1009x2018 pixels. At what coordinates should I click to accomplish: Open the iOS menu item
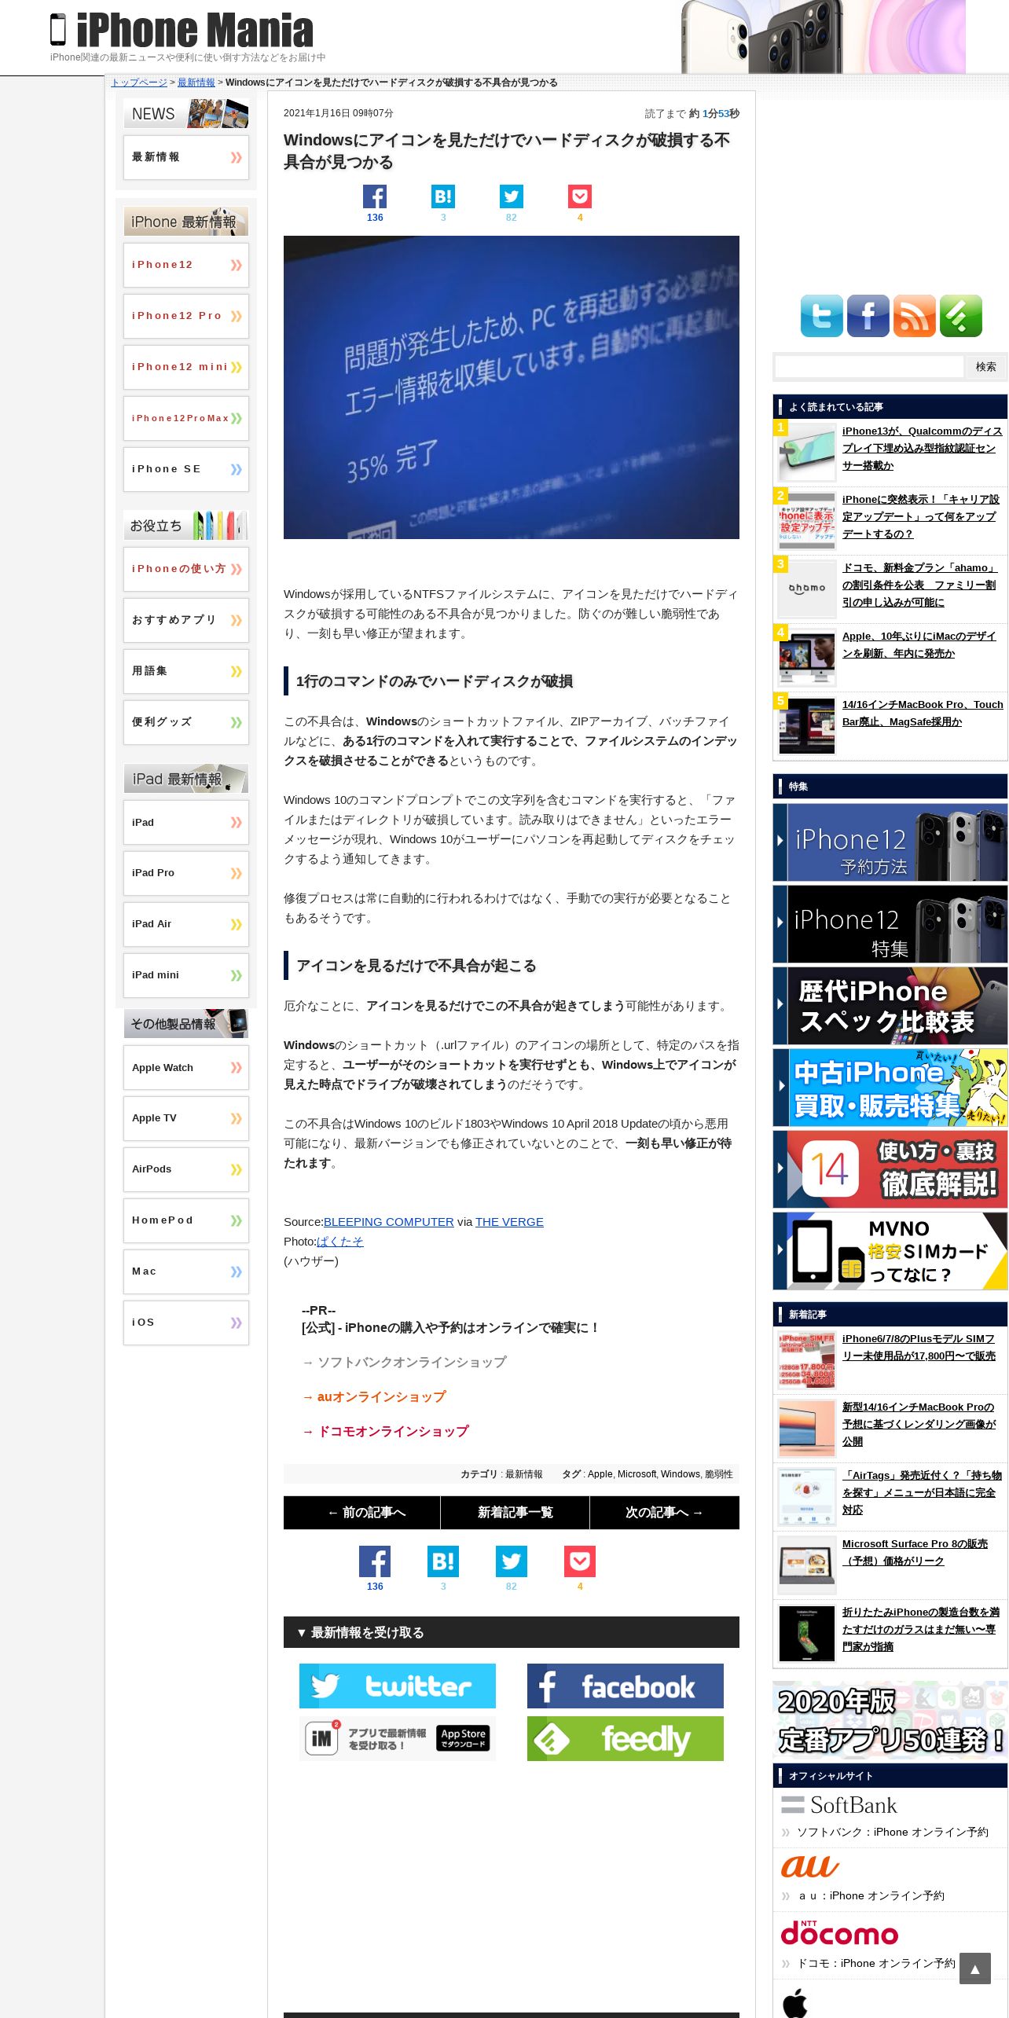click(186, 1323)
